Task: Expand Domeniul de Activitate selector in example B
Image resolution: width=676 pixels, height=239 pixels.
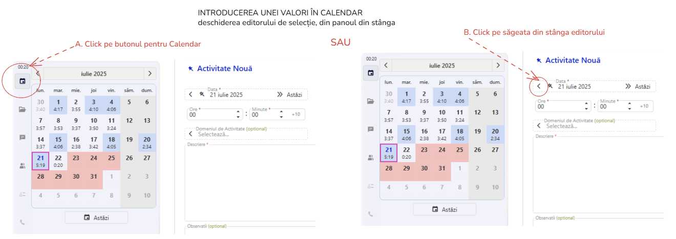Action: (539, 125)
